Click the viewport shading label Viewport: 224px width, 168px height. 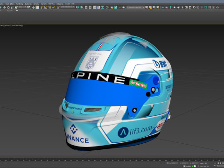17,26
